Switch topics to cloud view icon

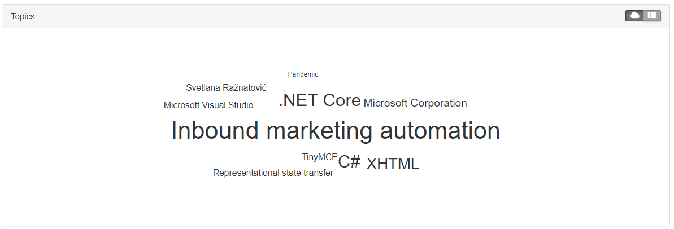coord(634,15)
